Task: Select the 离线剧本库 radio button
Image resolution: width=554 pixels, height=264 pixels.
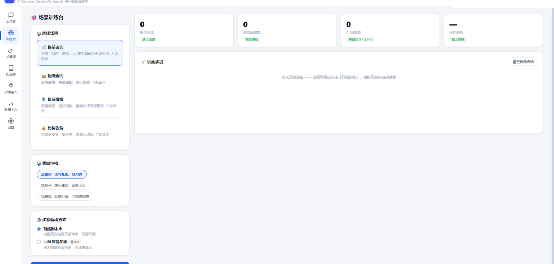Action: click(39, 229)
